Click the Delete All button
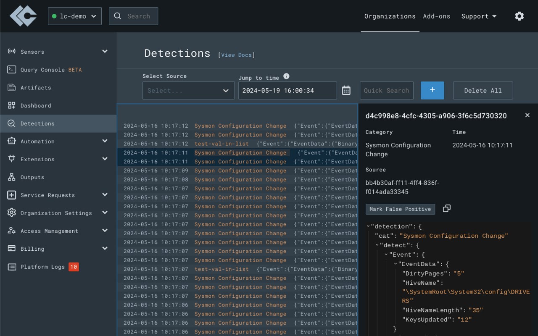Viewport: 538px width, 336px height. click(x=483, y=90)
